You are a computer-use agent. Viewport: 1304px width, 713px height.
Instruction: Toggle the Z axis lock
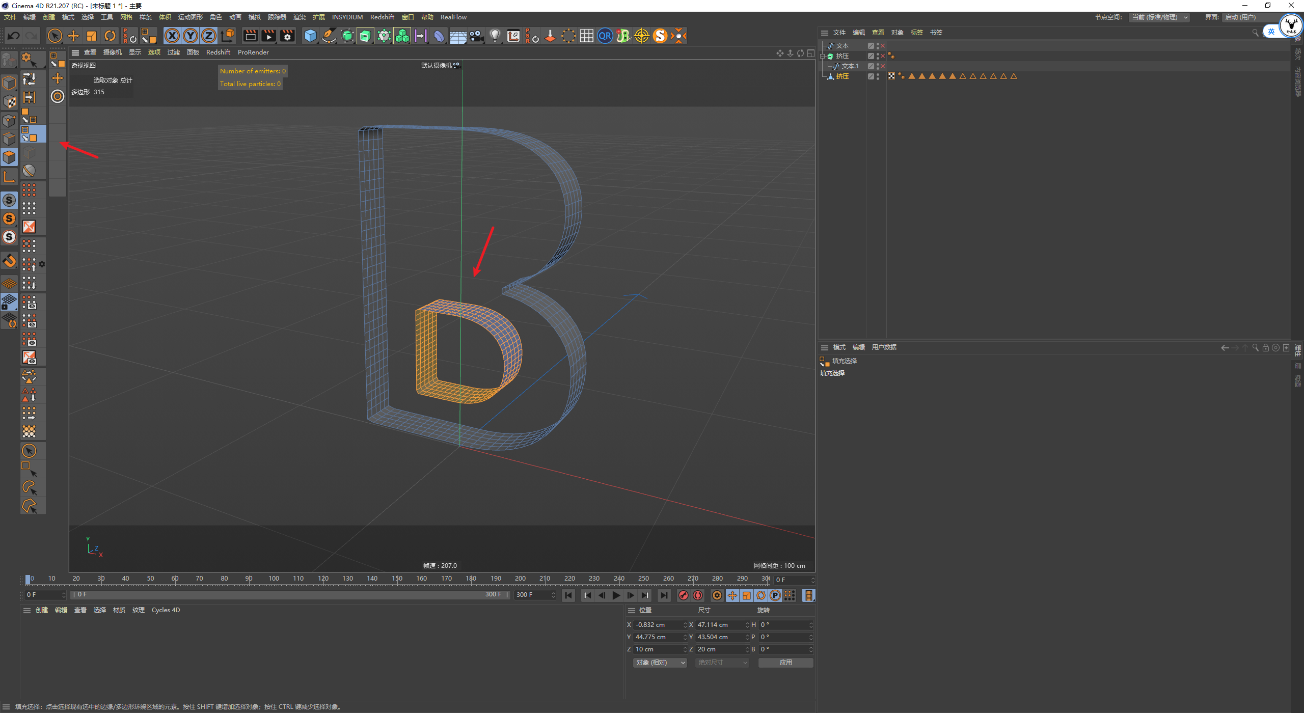(209, 36)
